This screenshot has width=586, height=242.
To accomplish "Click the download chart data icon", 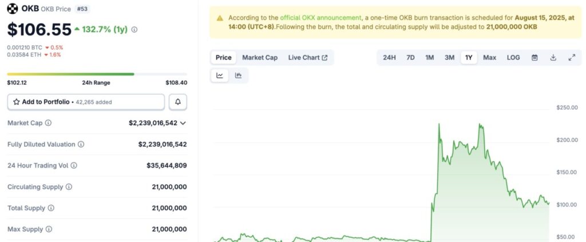I will pyautogui.click(x=553, y=57).
